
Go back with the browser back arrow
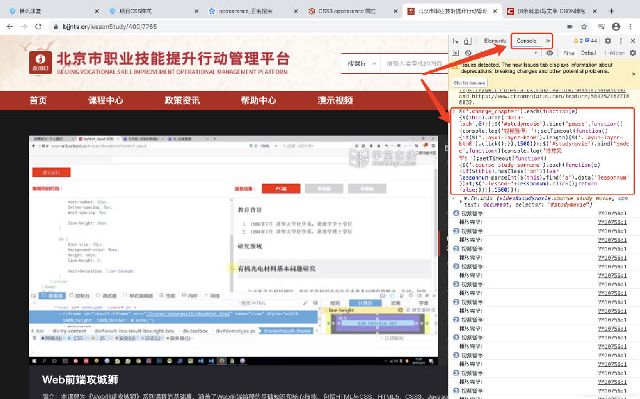coord(10,26)
